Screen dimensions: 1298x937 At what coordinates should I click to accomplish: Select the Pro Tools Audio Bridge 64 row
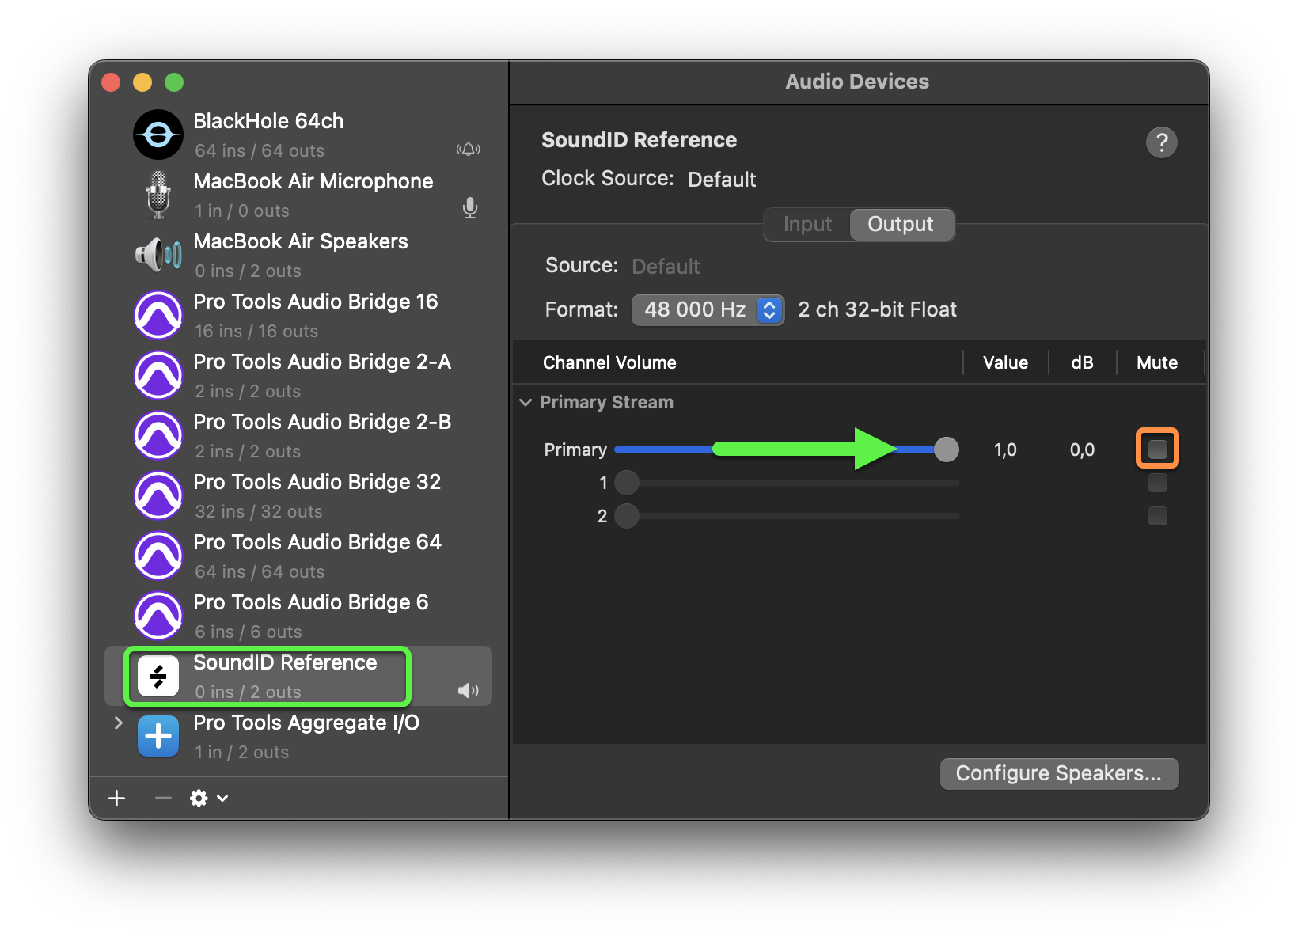[x=298, y=556]
